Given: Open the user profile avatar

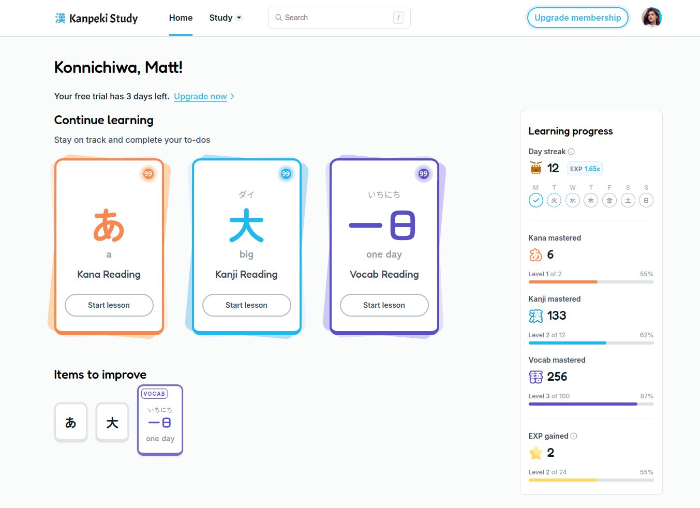Looking at the screenshot, I should click(x=652, y=17).
